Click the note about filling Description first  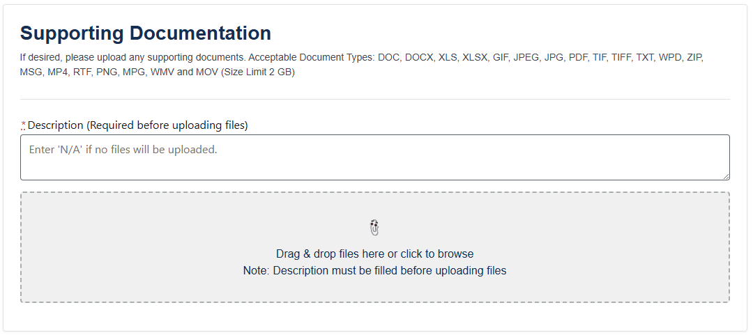coord(374,270)
